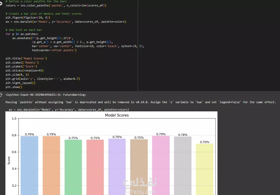Viewport: 280px width, 195px height.
Task: Click the 'Score' y-axis label
Action: coord(9,160)
